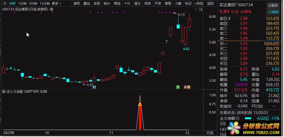The width and height of the screenshot is (284, 137).
Task: Open the 多股 multi-stock view
Action: [97, 4]
